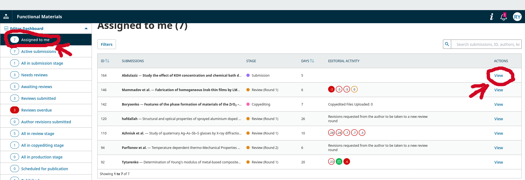Viewport: 525px width, 180px height.
Task: Open the notifications bell
Action: [503, 17]
